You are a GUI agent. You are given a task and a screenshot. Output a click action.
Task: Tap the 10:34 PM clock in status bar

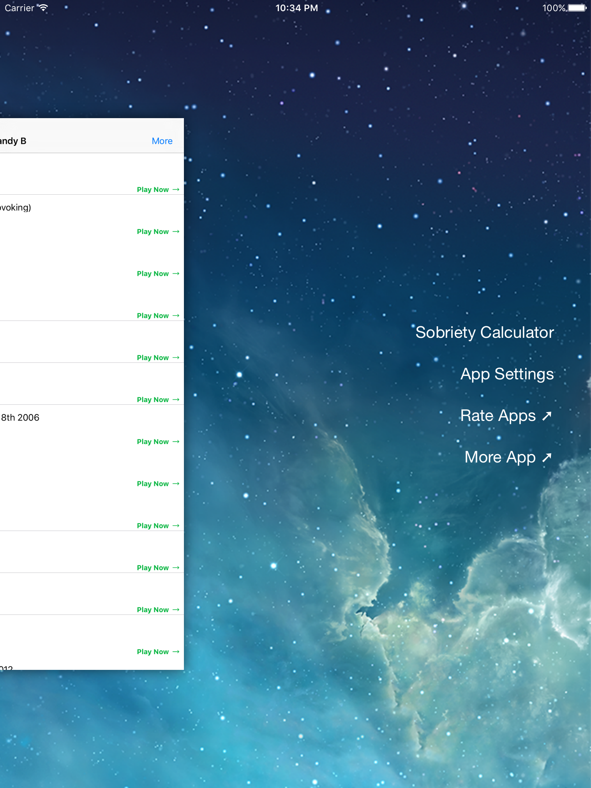(x=297, y=8)
